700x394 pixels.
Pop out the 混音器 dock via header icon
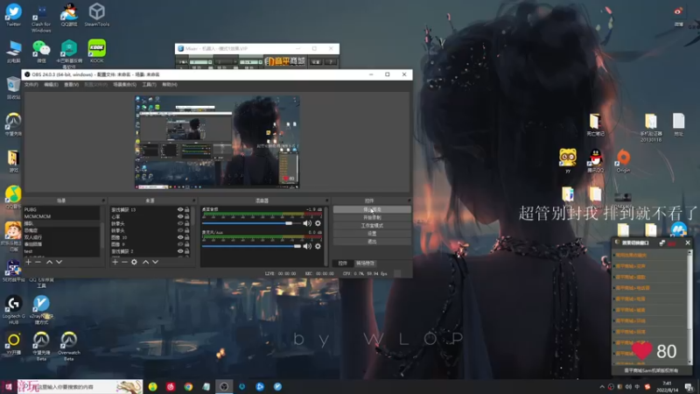pos(326,201)
